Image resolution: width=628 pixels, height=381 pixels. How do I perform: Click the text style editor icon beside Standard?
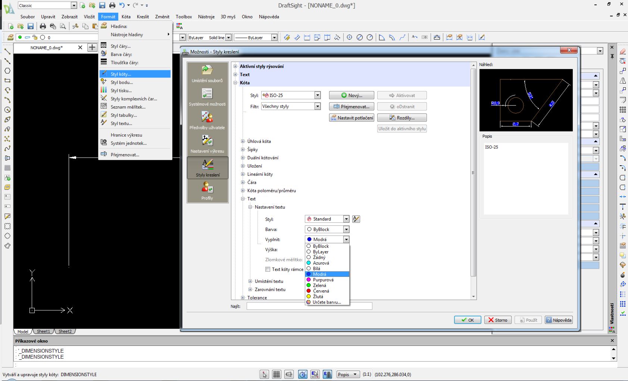point(356,219)
